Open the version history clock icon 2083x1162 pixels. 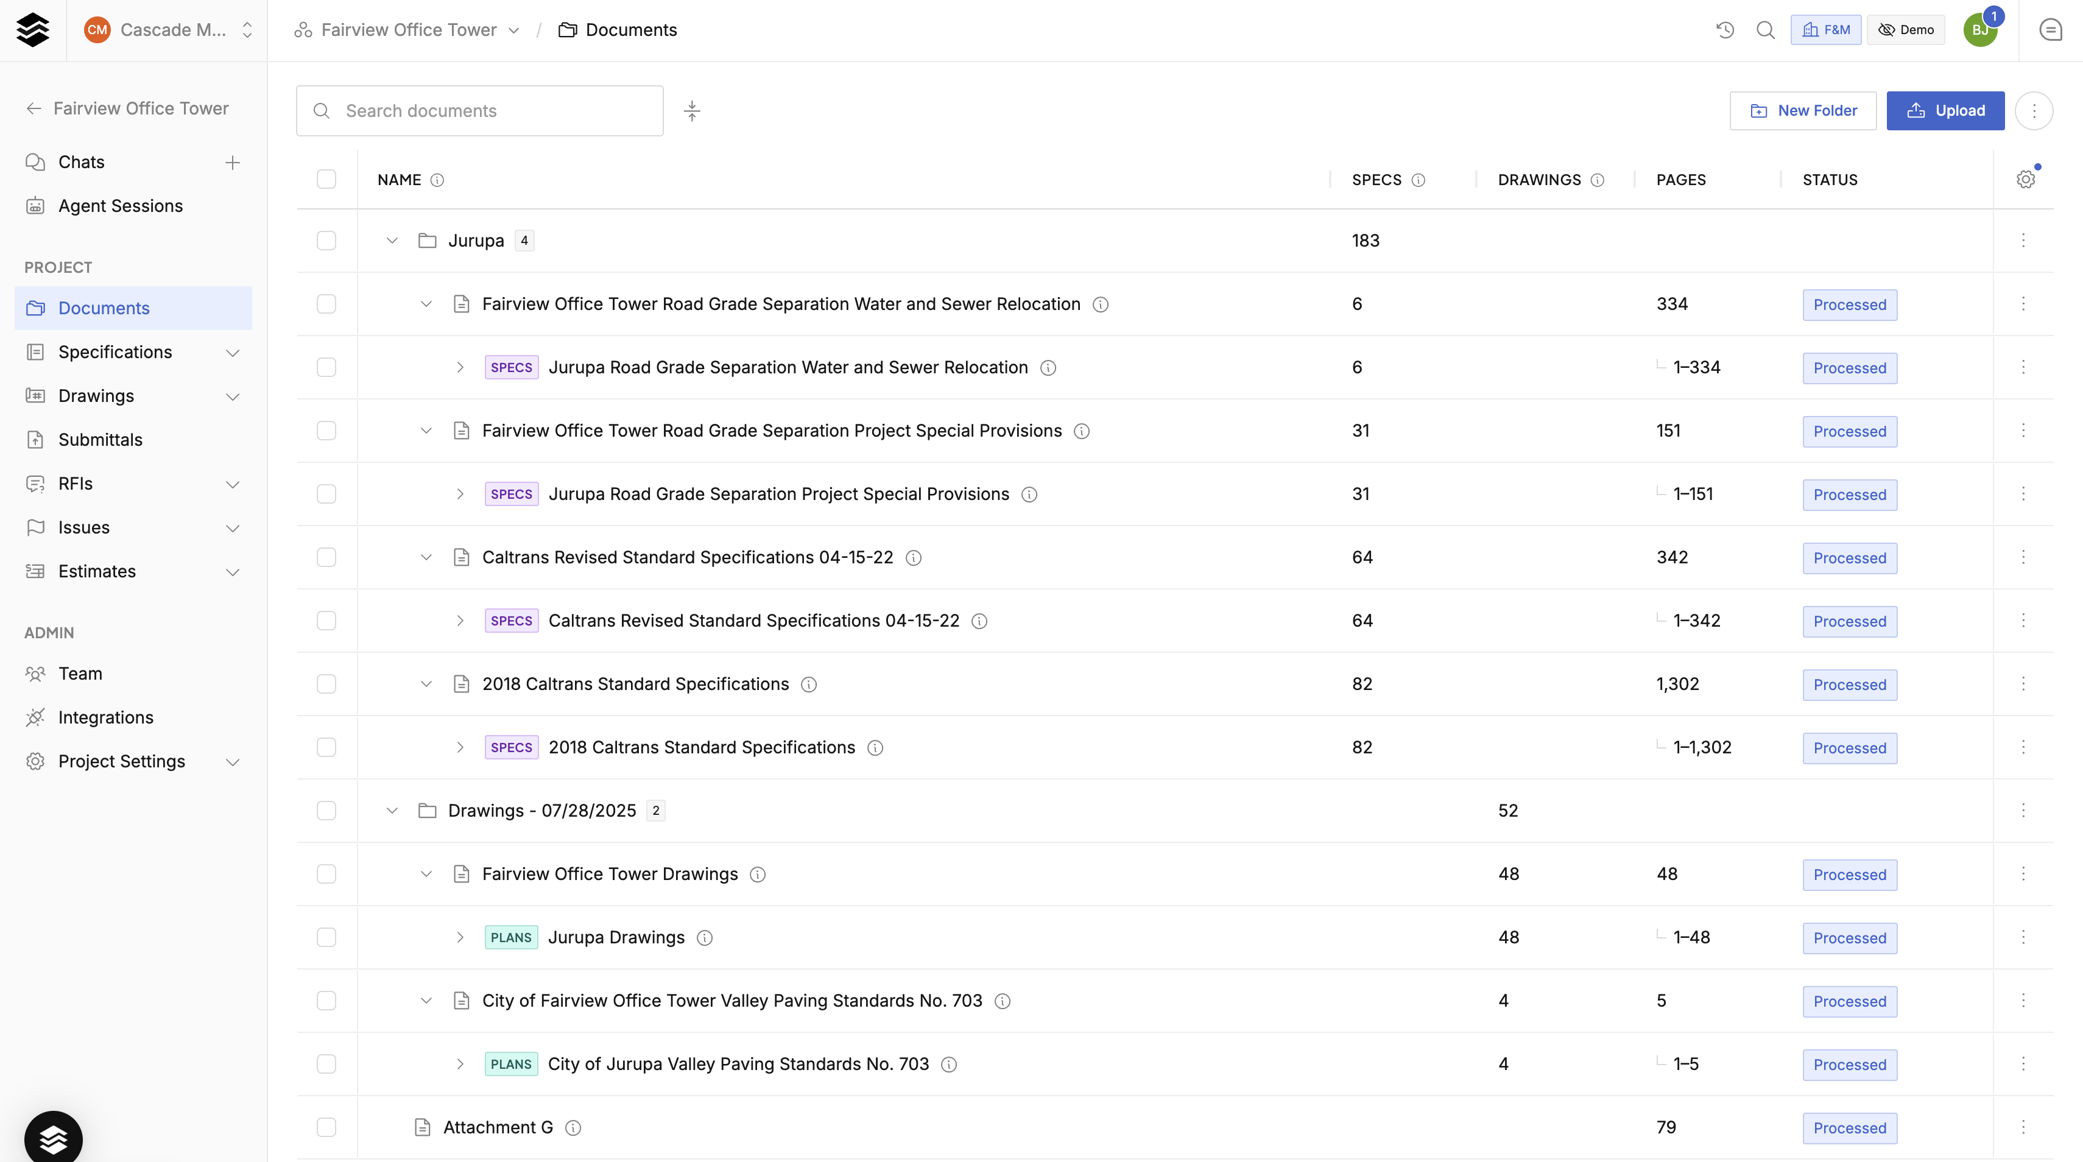click(x=1725, y=30)
